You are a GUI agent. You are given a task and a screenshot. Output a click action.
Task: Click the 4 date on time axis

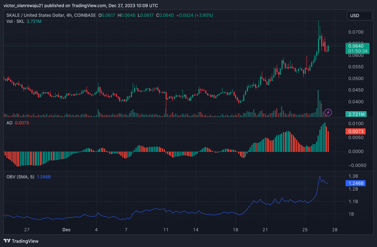pyautogui.click(x=96, y=230)
